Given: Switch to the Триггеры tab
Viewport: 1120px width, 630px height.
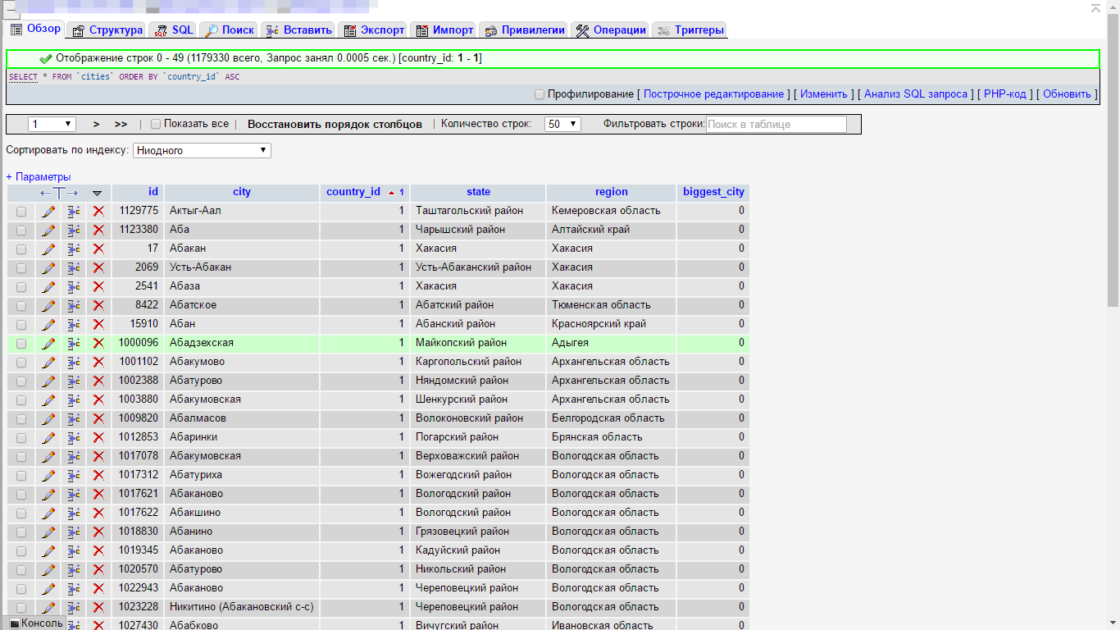Looking at the screenshot, I should click(690, 30).
